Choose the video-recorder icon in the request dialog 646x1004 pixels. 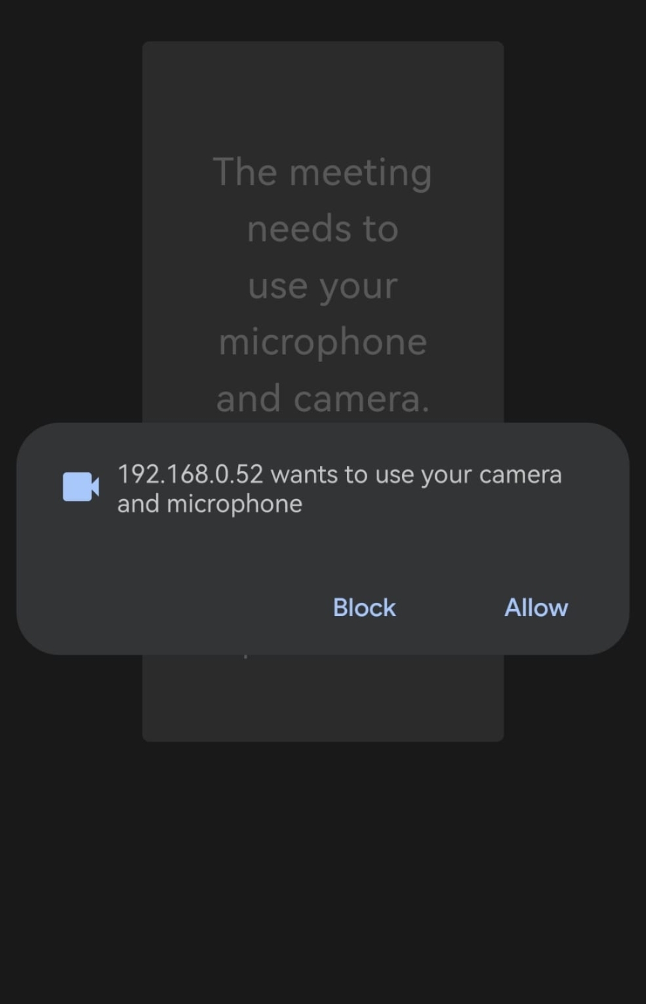[x=80, y=487]
